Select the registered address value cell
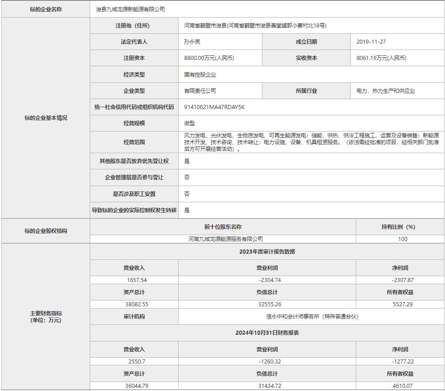Image resolution: width=445 pixels, height=391 pixels. point(255,26)
